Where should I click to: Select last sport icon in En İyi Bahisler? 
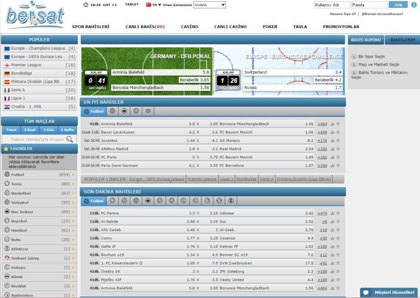point(148,111)
